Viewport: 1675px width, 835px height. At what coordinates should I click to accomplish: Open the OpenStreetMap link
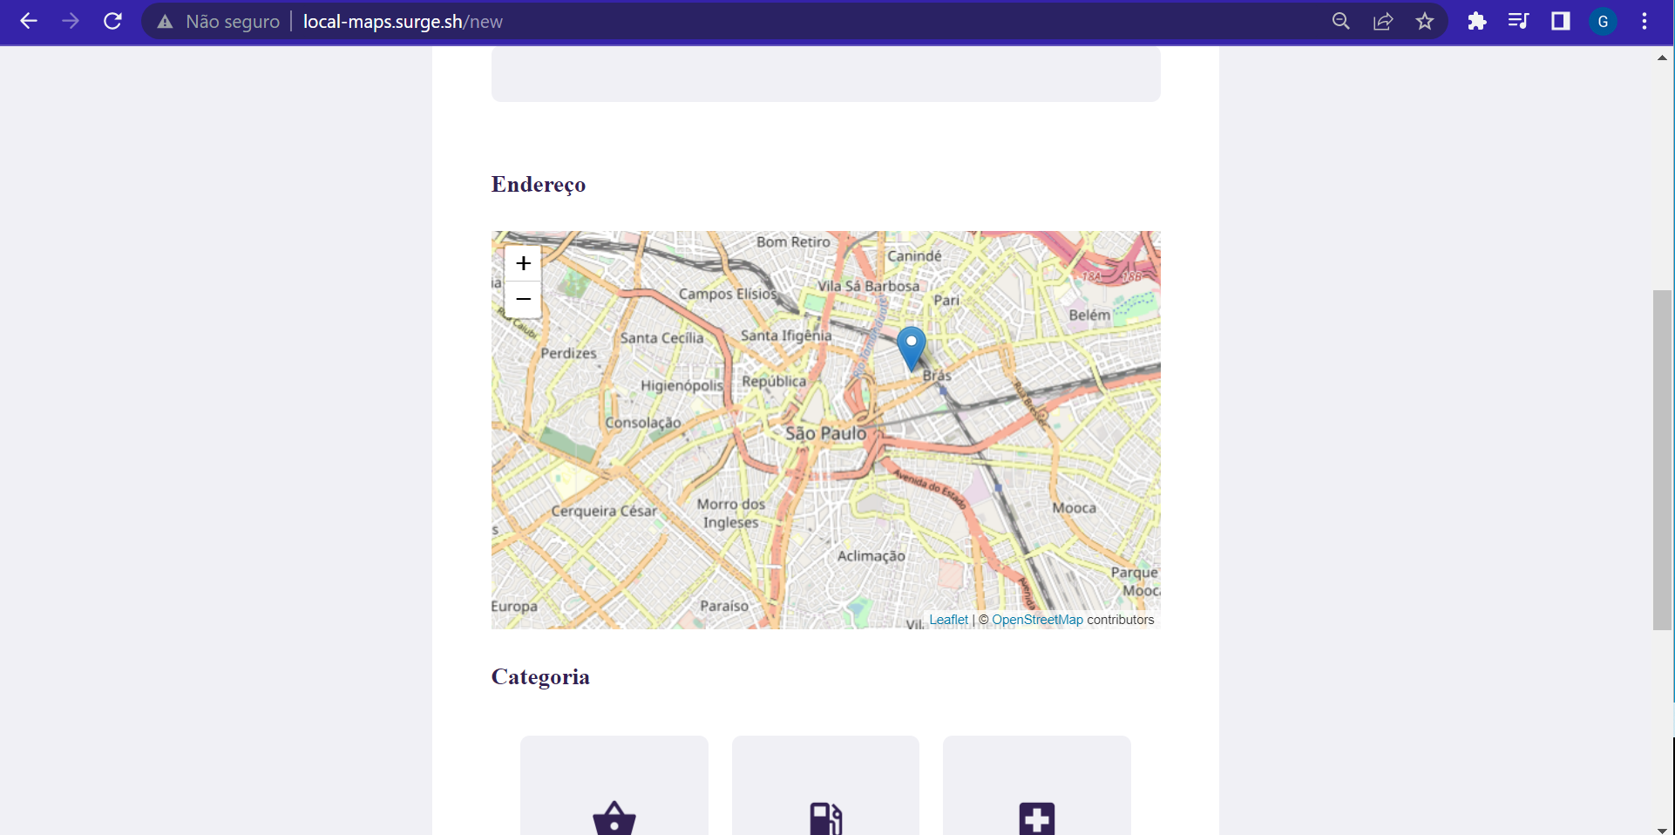(x=1037, y=620)
